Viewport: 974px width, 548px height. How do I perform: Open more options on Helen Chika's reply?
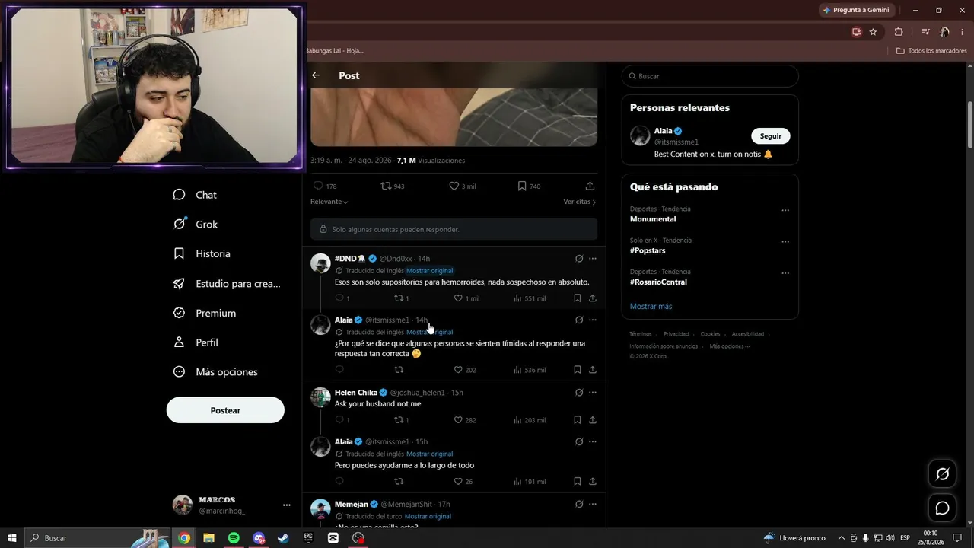pyautogui.click(x=593, y=393)
